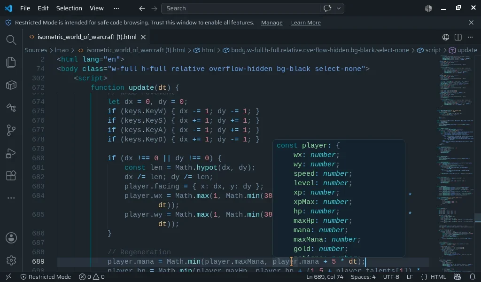This screenshot has height=282, width=481.
Task: Expand the 'script' breadcrumb
Action: 429,50
